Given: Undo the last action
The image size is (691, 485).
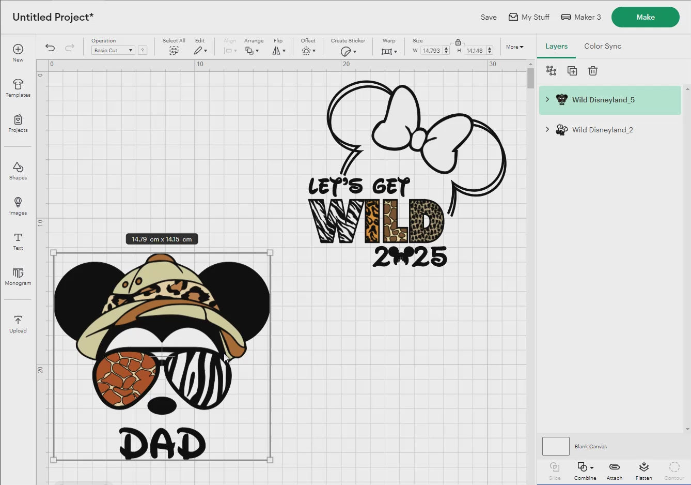Looking at the screenshot, I should coord(50,48).
